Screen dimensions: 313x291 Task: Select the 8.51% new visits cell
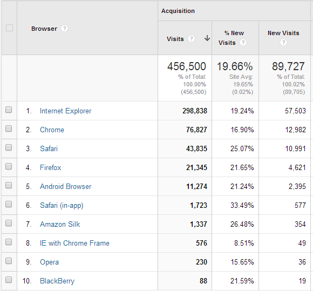point(244,243)
